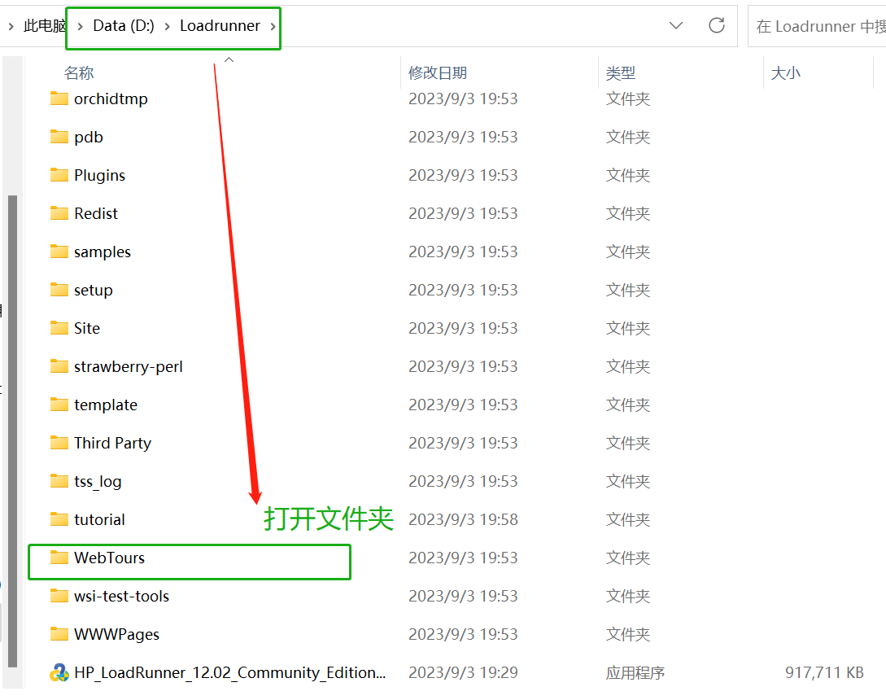
Task: Click the strawberry-perl folder icon
Action: coord(59,366)
